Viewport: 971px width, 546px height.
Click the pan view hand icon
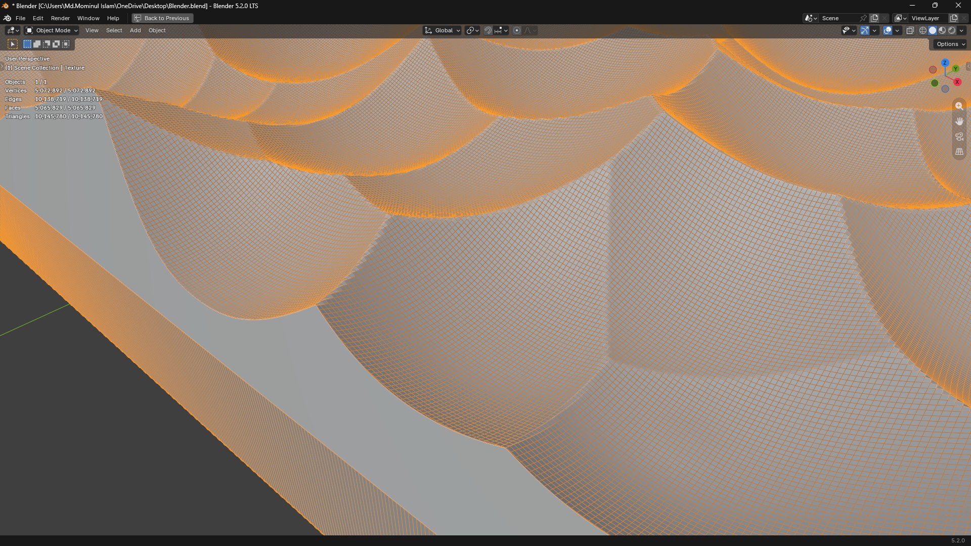959,121
